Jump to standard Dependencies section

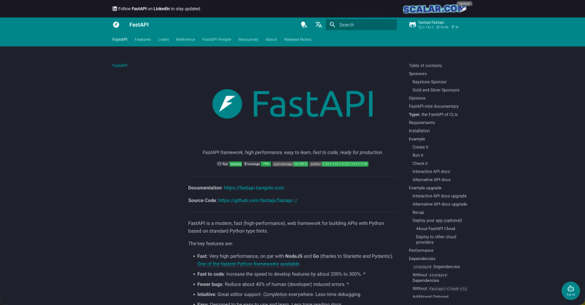(436, 267)
